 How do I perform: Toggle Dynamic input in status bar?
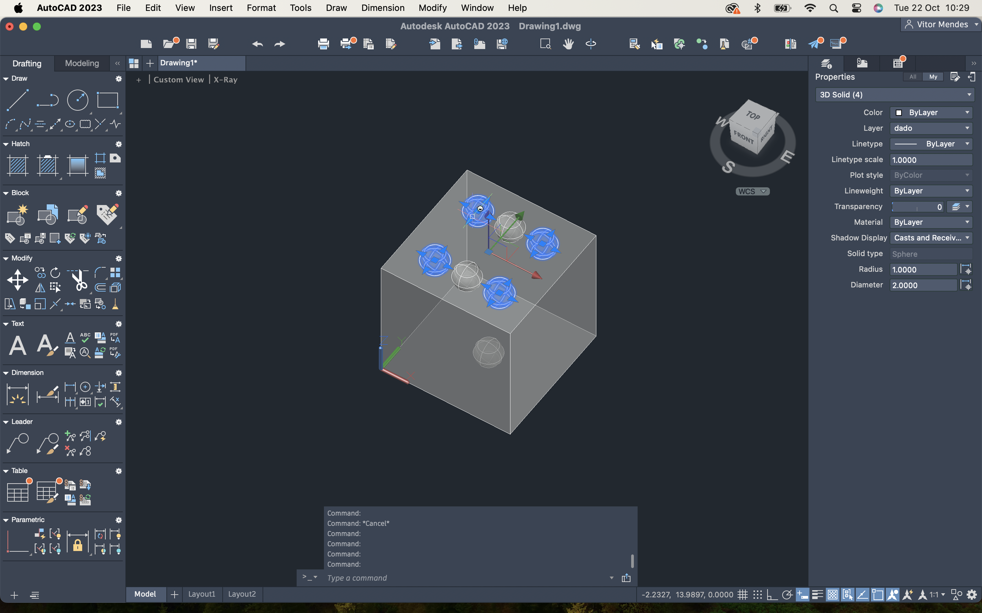pos(802,595)
